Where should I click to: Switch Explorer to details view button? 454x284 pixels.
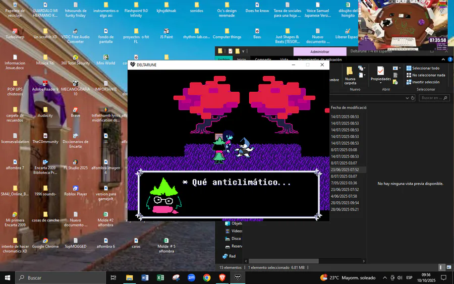[x=441, y=267]
